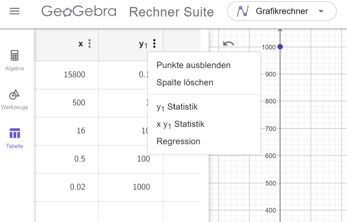Viewport: 347px width, 222px height.
Task: Click the Grafikrechner graph icon
Action: (x=243, y=11)
